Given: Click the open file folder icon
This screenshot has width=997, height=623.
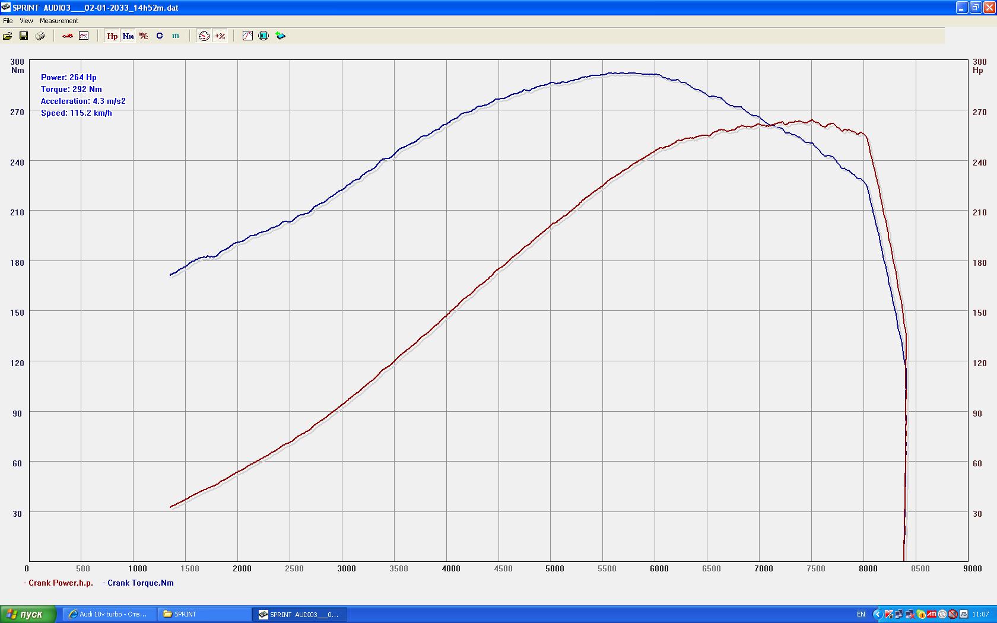Looking at the screenshot, I should click(x=8, y=36).
